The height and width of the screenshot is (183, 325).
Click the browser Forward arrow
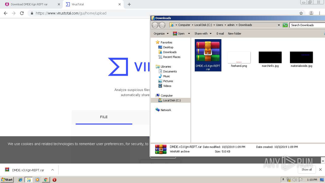click(14, 13)
